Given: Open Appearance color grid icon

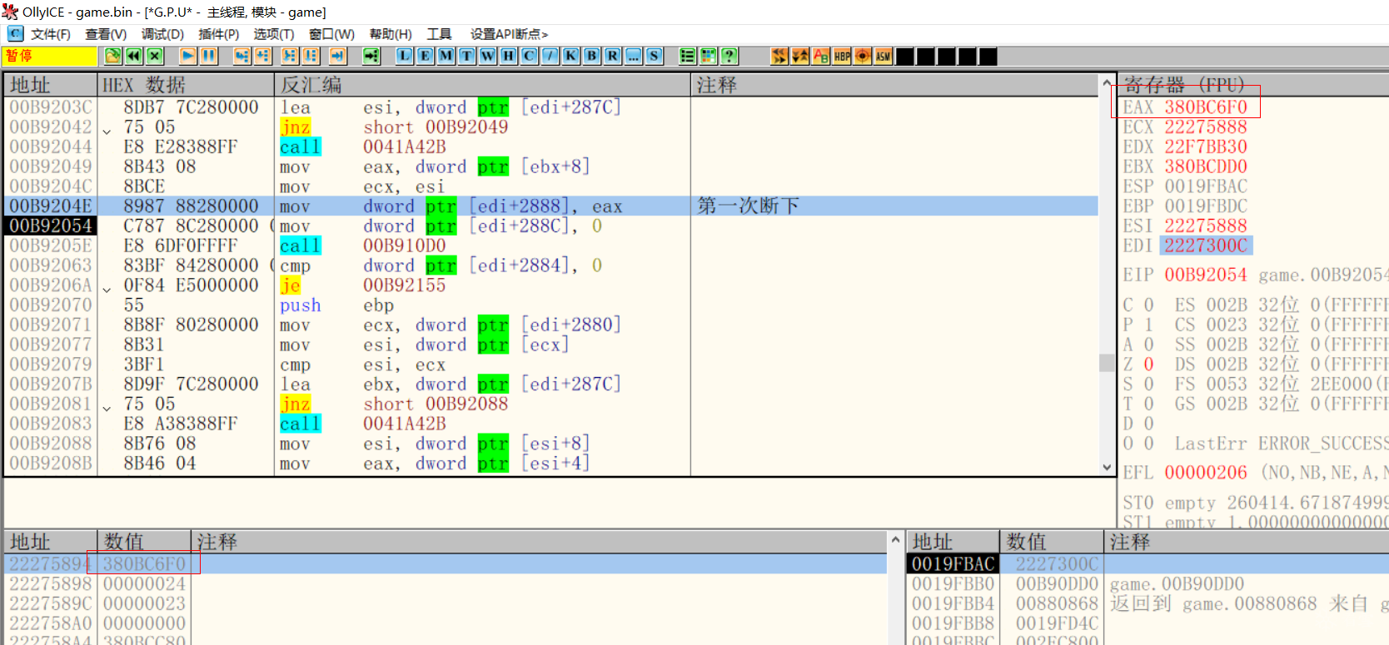Looking at the screenshot, I should click(x=709, y=56).
